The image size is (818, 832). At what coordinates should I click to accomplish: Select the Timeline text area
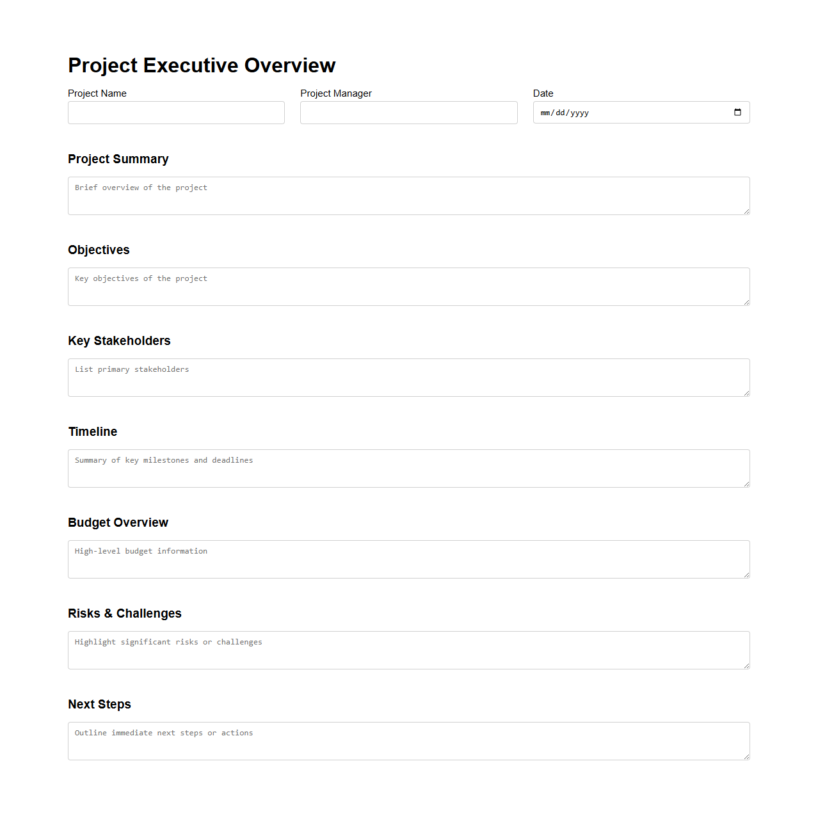click(x=408, y=468)
